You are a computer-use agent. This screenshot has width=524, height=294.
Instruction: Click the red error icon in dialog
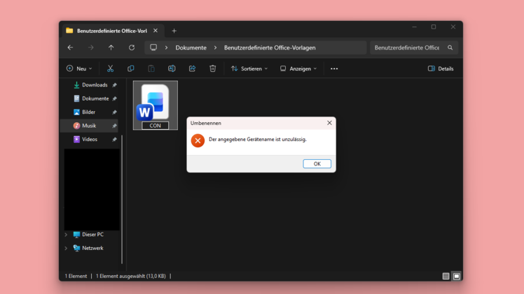pyautogui.click(x=198, y=140)
